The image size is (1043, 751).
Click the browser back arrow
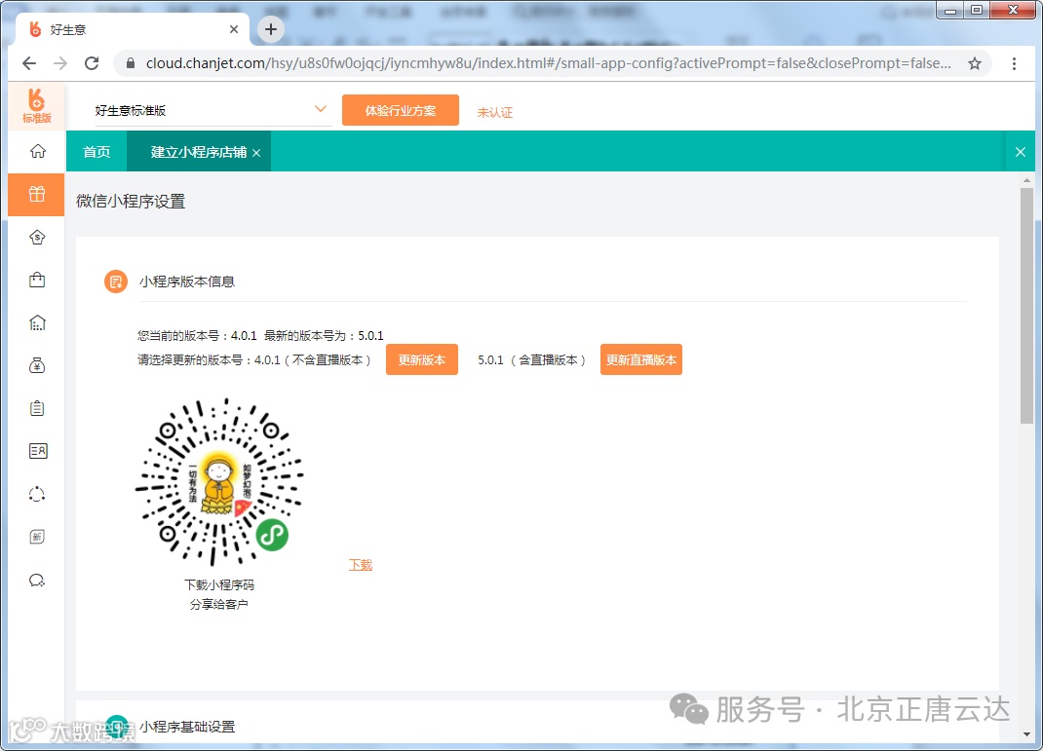pyautogui.click(x=29, y=63)
